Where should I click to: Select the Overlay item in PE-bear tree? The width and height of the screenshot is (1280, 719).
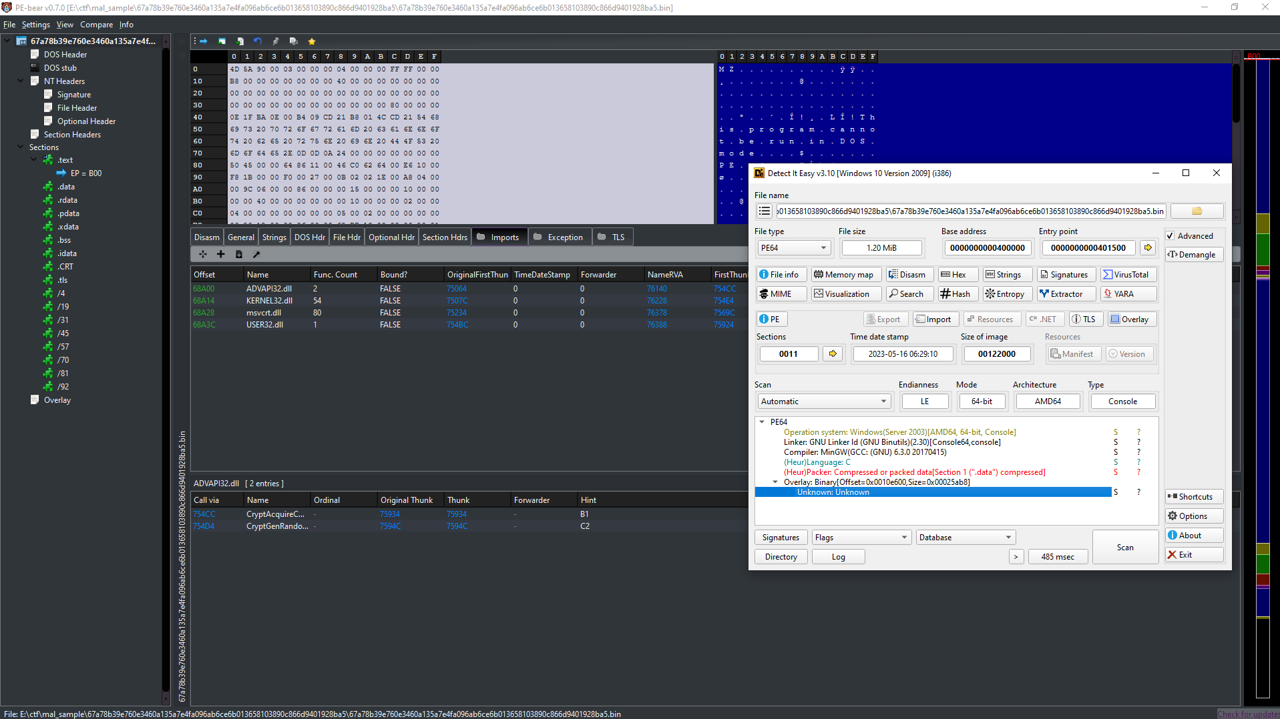coord(57,400)
